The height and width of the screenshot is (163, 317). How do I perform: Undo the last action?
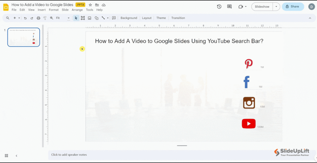click(25, 18)
